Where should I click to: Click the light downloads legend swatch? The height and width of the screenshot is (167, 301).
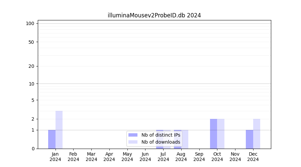point(133,142)
